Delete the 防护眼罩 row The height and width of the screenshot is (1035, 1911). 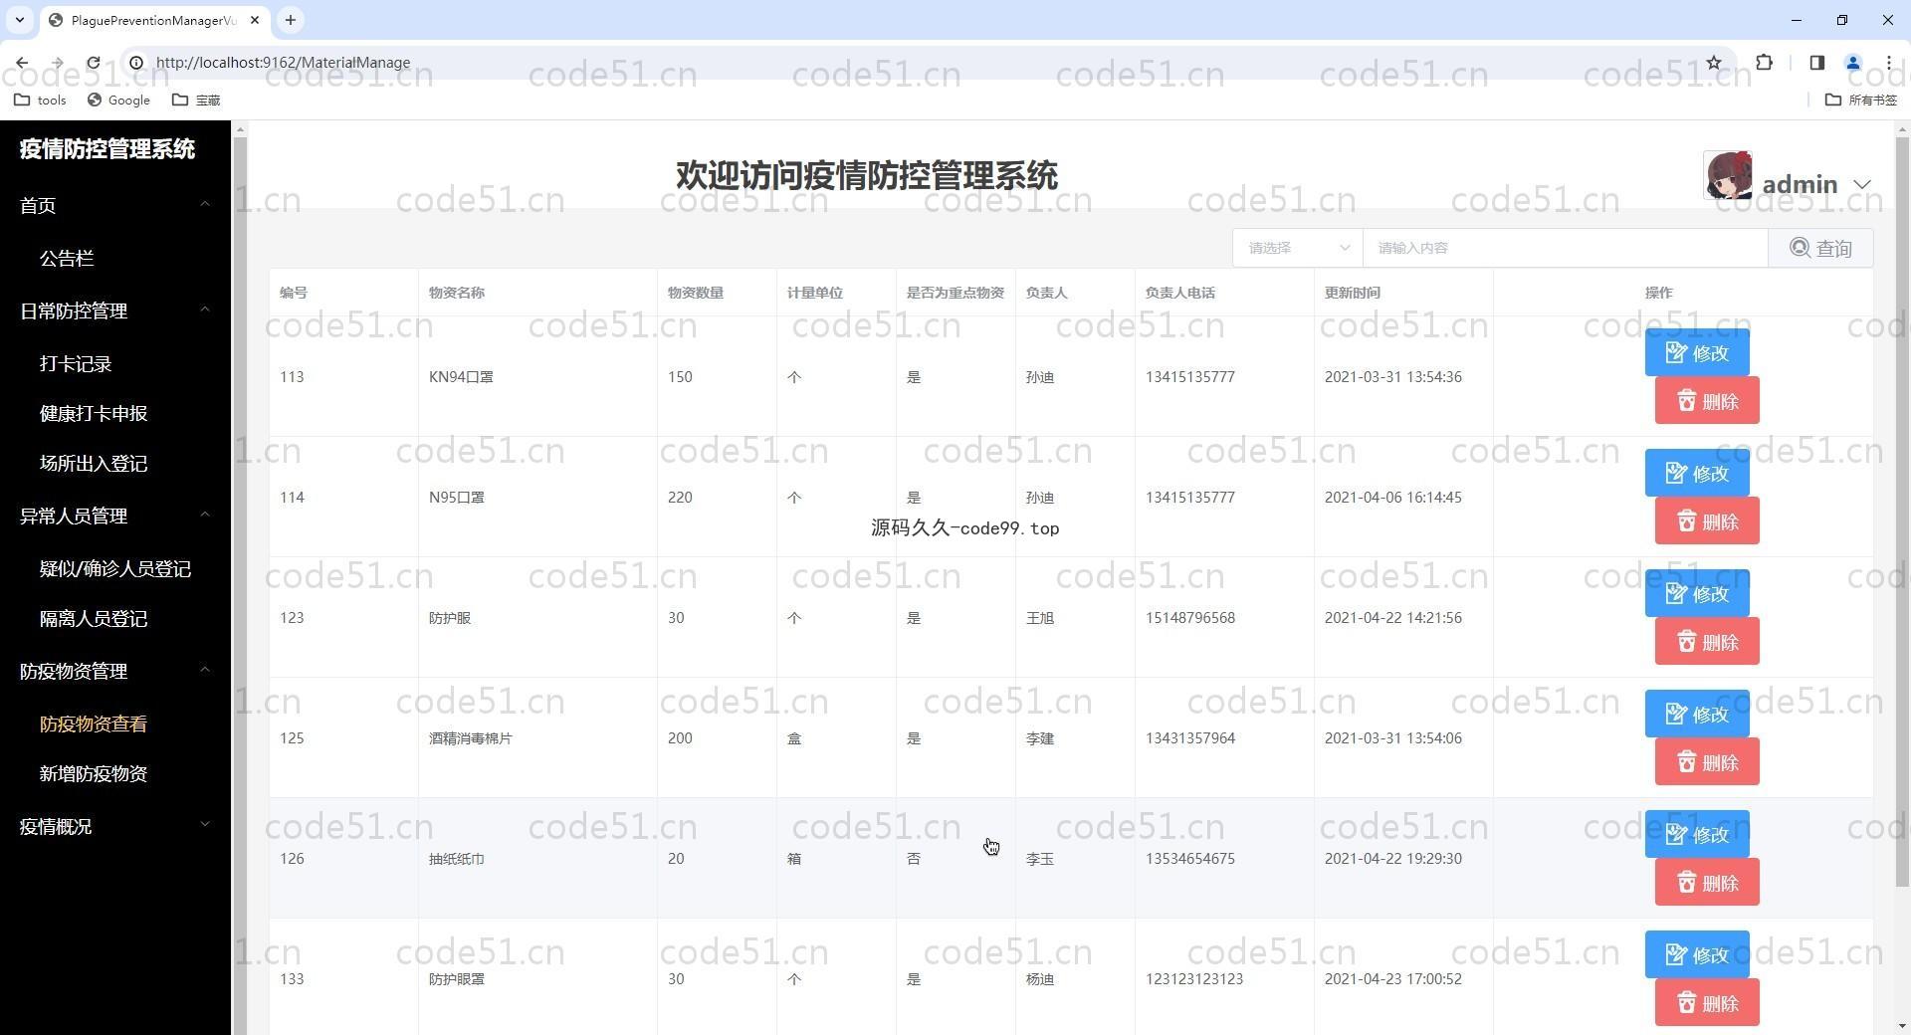pos(1707,1003)
